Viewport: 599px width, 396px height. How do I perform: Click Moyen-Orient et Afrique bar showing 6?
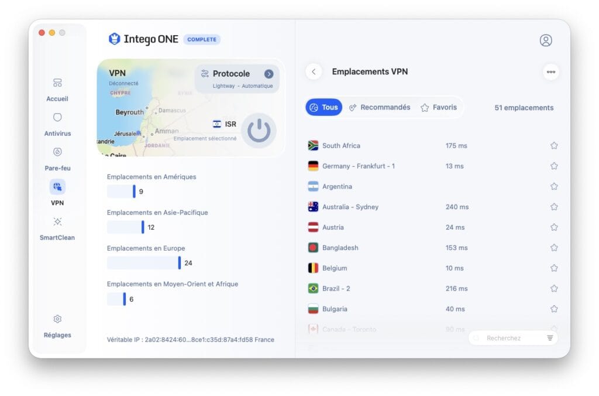click(x=116, y=299)
